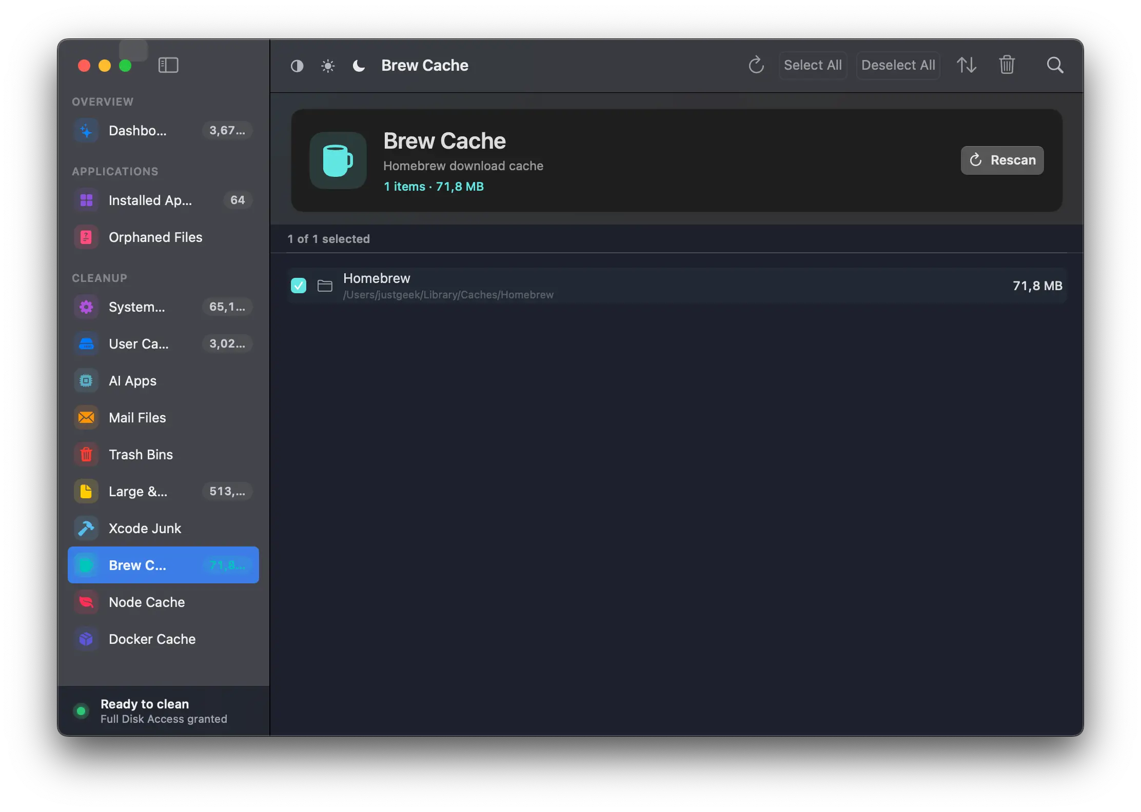1141x812 pixels.
Task: Click 'Full Disk Access granted' status text
Action: click(164, 719)
